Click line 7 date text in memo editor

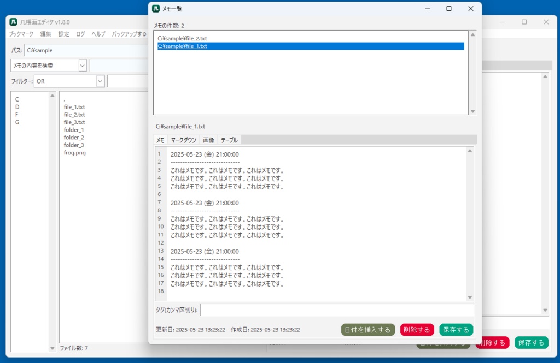click(x=205, y=203)
